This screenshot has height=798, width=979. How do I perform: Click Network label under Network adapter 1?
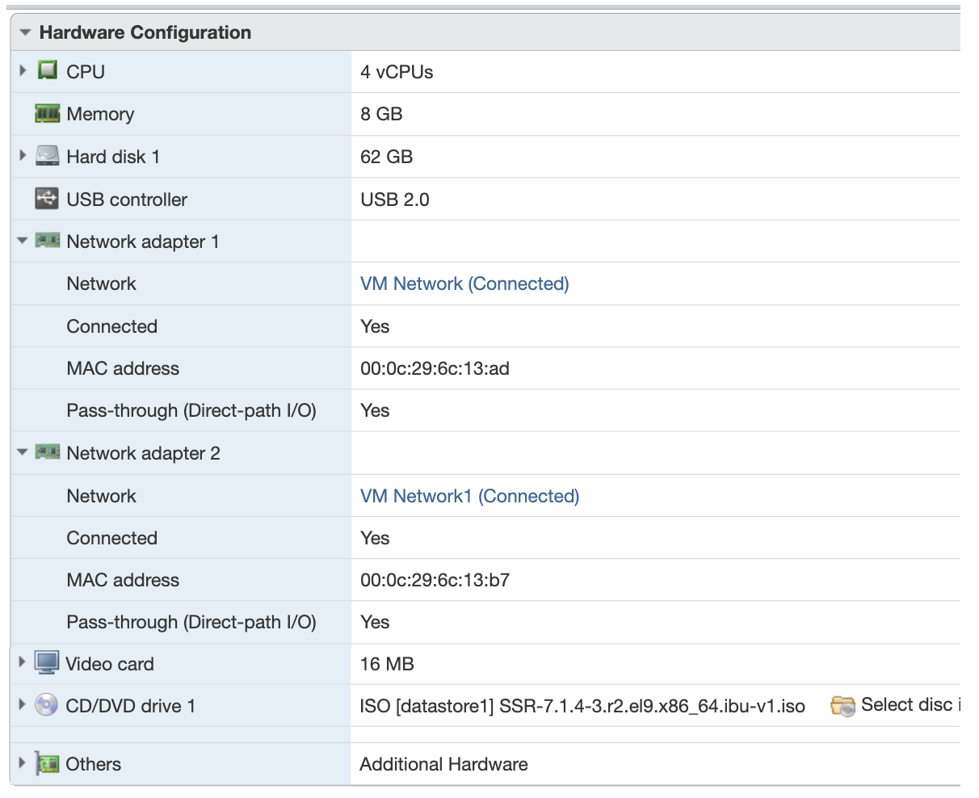click(101, 283)
